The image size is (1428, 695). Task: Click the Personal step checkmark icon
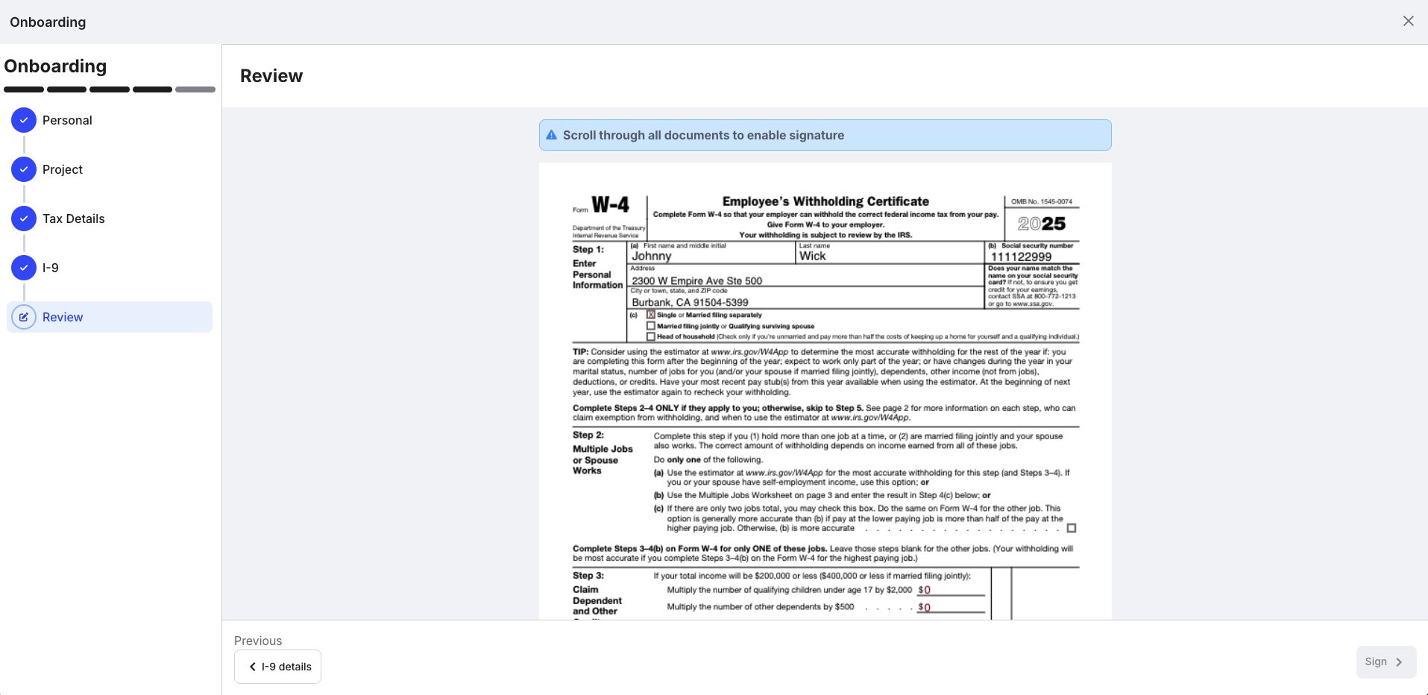pos(24,120)
